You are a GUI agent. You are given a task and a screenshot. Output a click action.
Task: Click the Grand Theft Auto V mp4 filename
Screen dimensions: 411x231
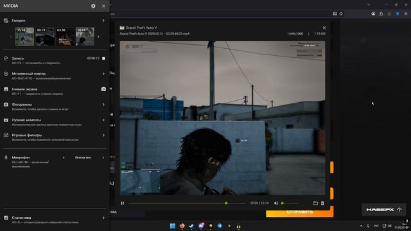154,34
